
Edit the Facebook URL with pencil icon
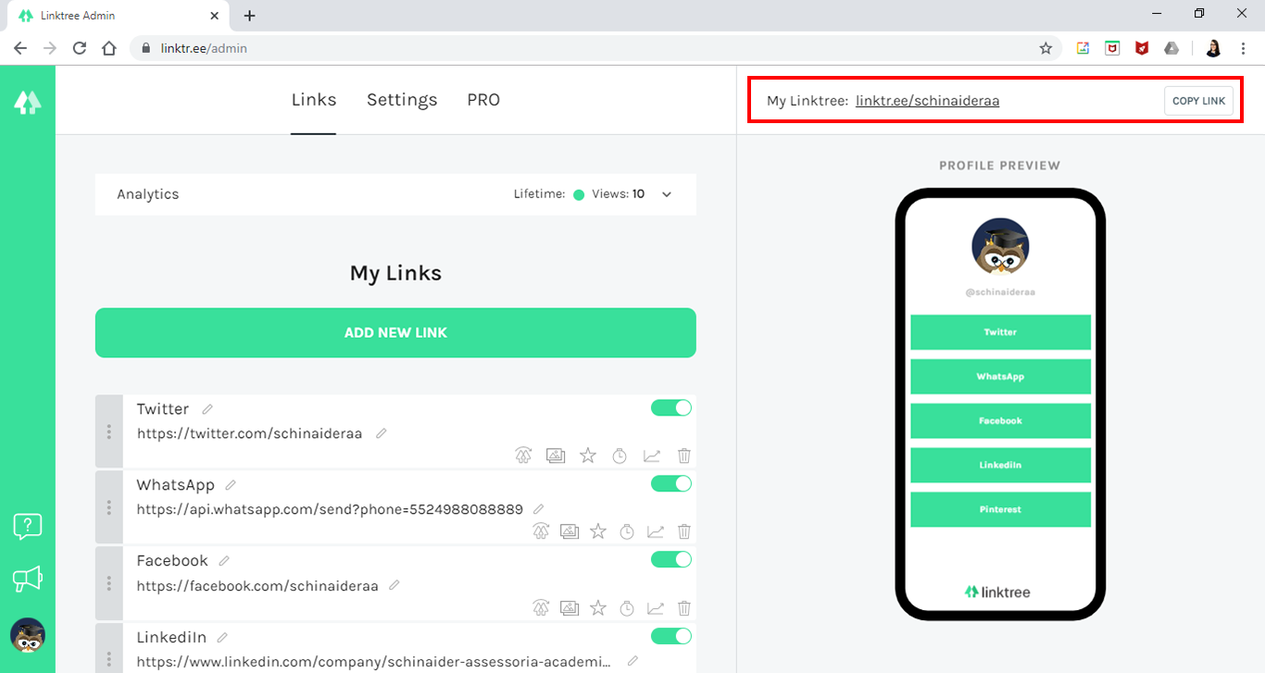tap(395, 585)
